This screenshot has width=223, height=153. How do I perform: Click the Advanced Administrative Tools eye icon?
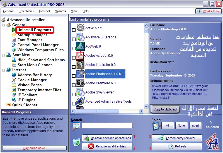(80, 101)
